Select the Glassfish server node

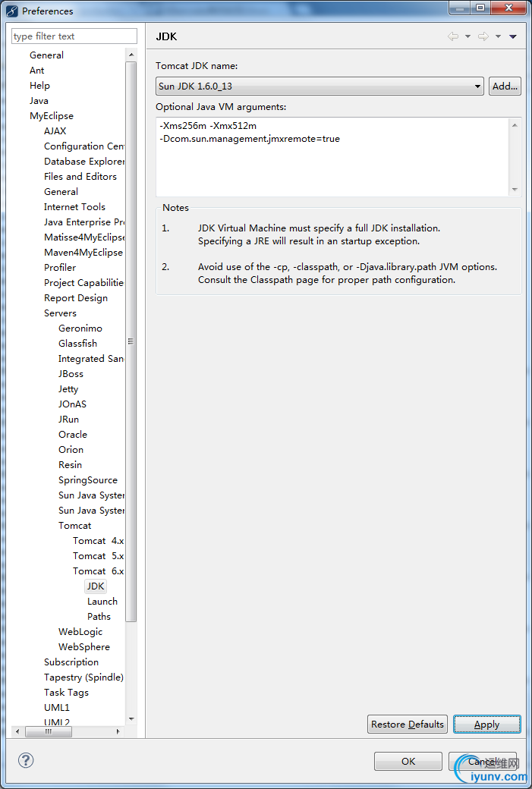point(77,343)
